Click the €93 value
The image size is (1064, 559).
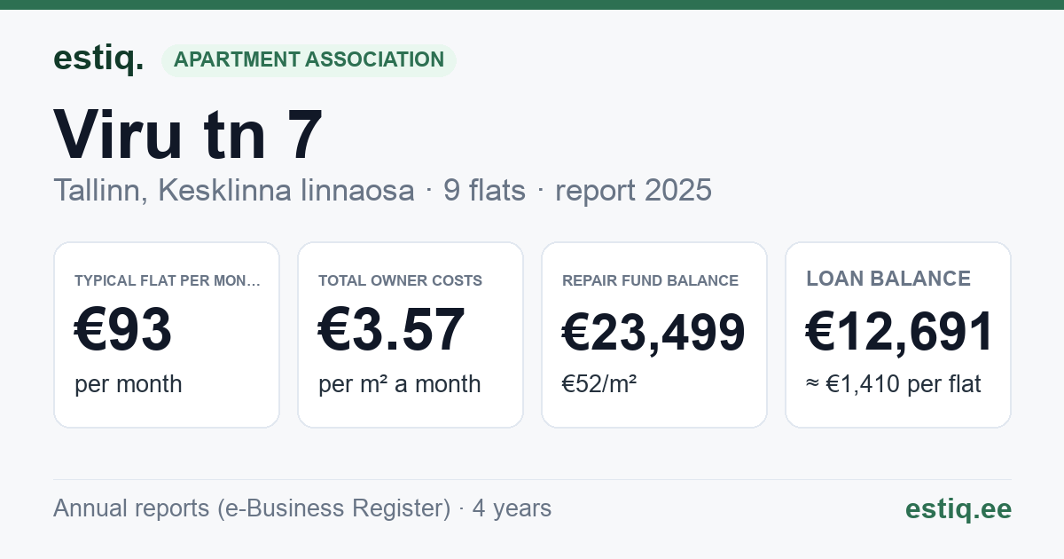coord(123,330)
